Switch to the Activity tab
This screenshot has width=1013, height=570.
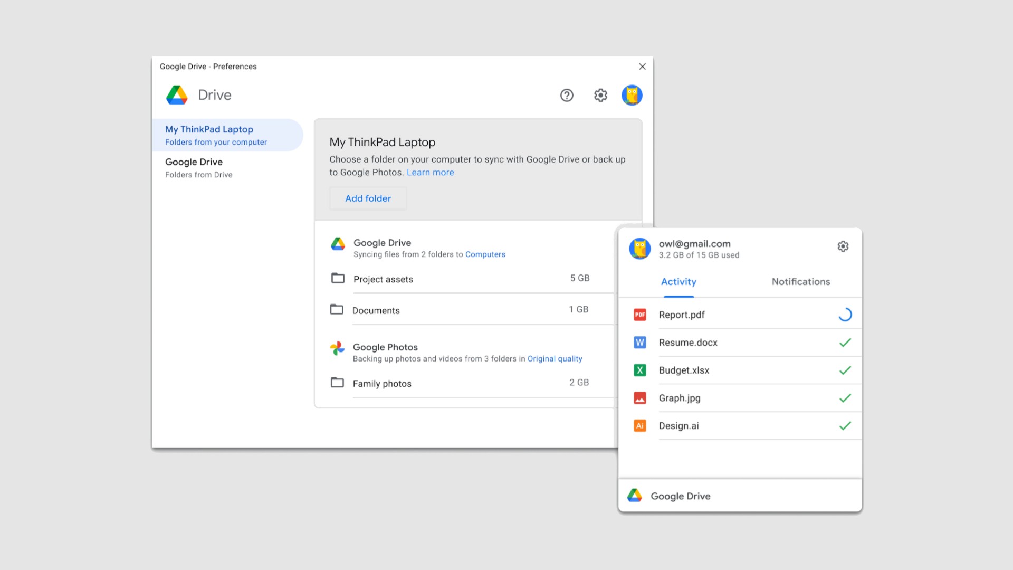click(678, 282)
